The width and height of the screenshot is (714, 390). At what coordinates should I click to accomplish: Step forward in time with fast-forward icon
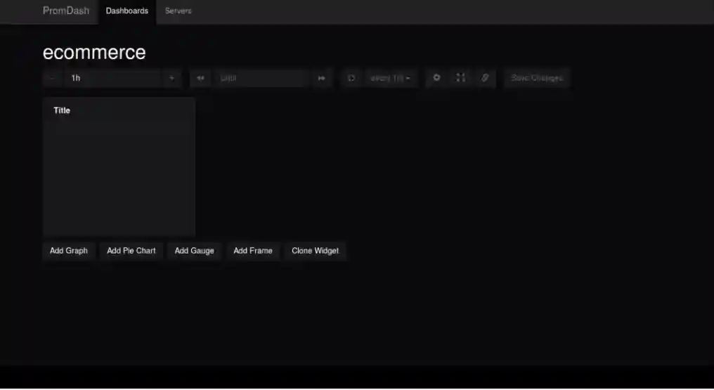(321, 78)
